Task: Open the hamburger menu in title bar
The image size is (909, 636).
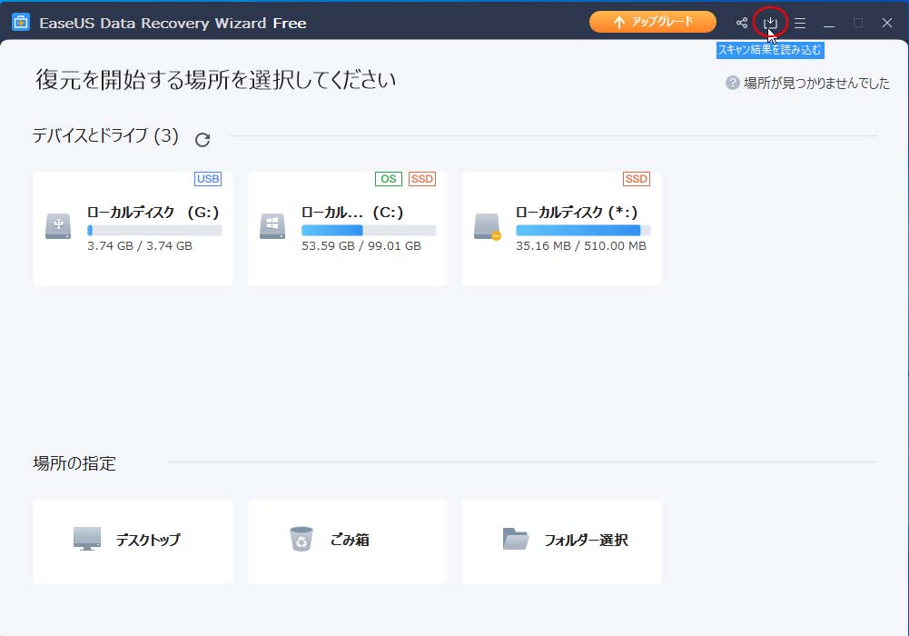Action: [x=800, y=23]
